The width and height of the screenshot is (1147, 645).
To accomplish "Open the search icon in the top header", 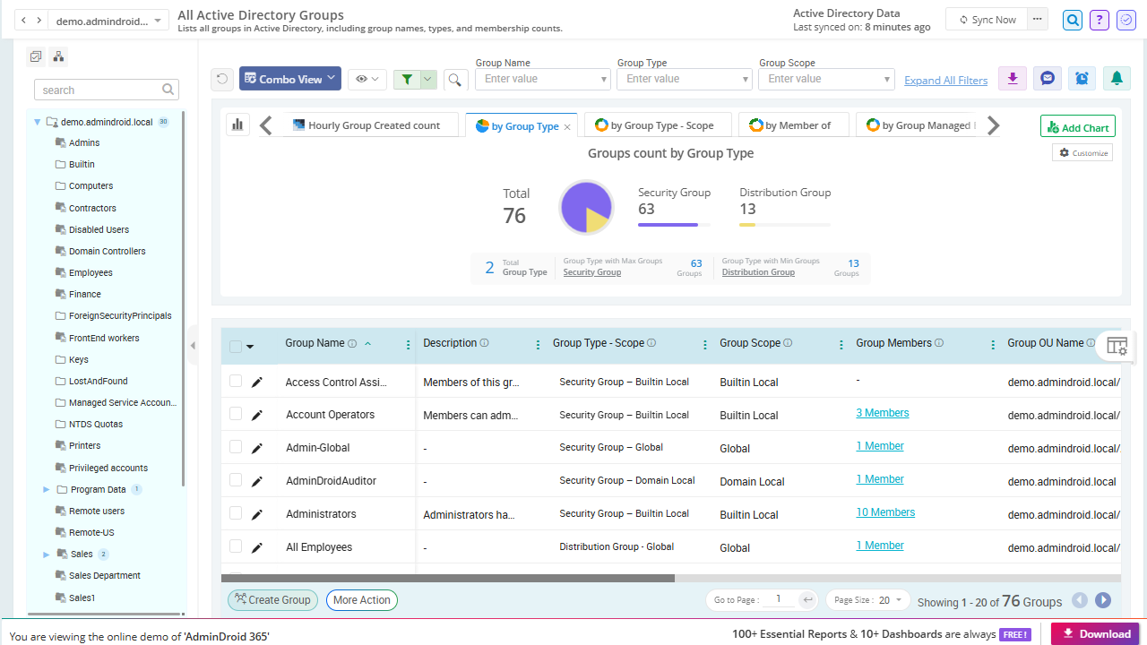I will (x=1073, y=20).
